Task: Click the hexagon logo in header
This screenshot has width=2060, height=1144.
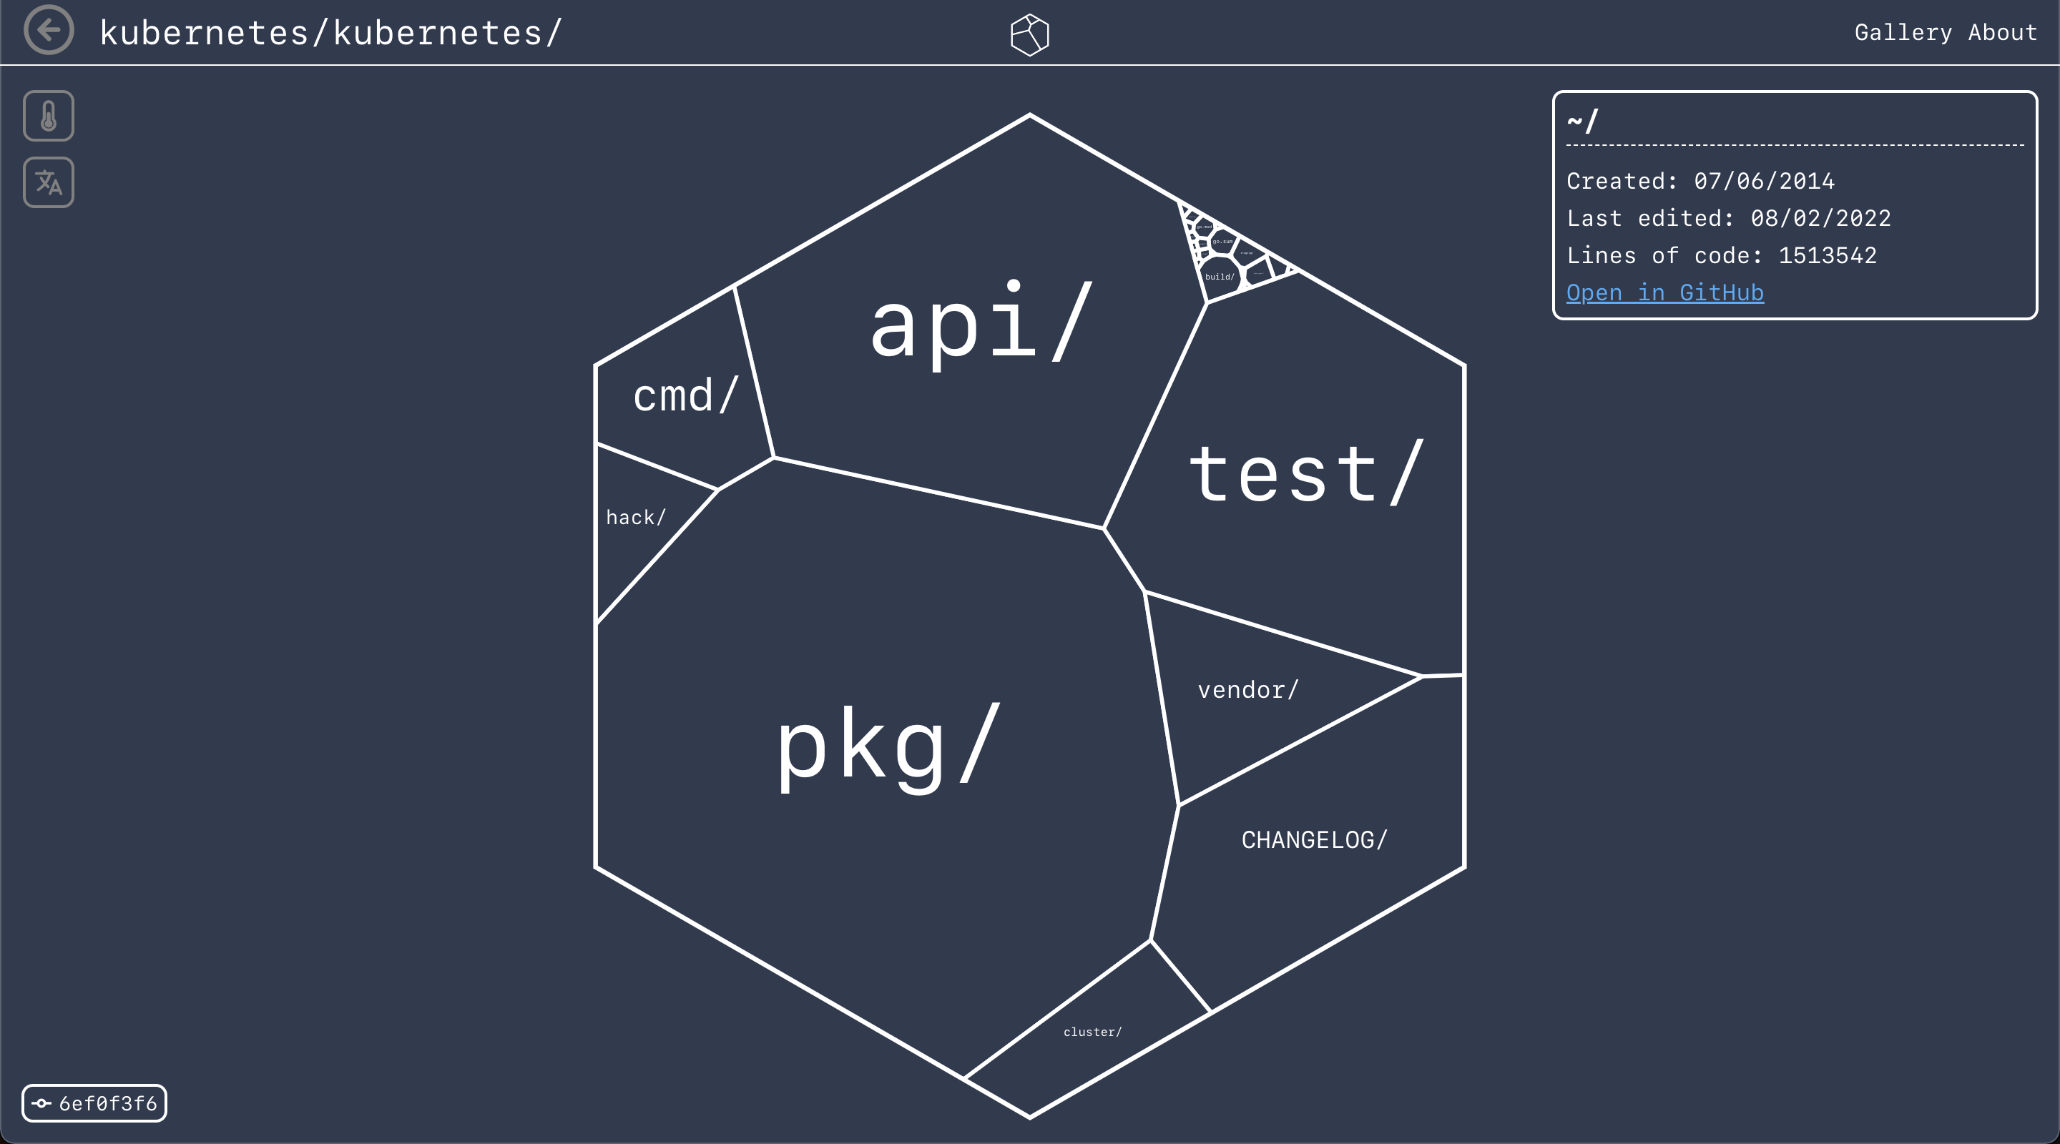Action: coord(1029,34)
